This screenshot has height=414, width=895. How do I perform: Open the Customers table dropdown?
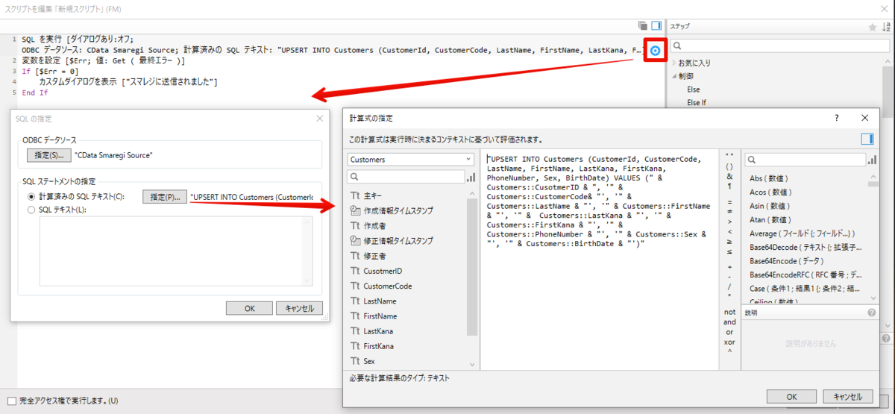411,160
